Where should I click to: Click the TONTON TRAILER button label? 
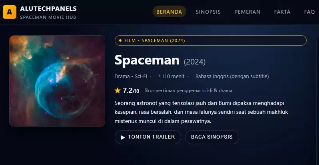(151, 137)
